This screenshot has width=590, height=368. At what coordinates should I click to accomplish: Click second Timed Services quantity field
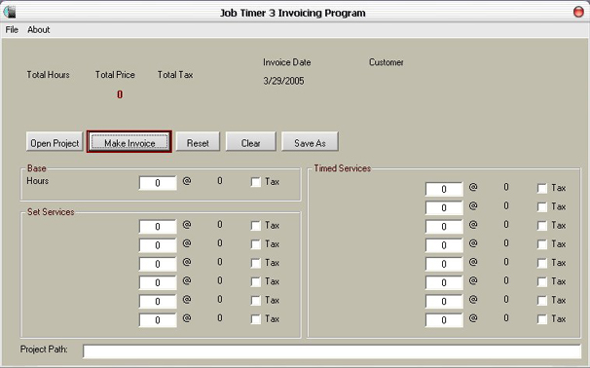pos(444,207)
